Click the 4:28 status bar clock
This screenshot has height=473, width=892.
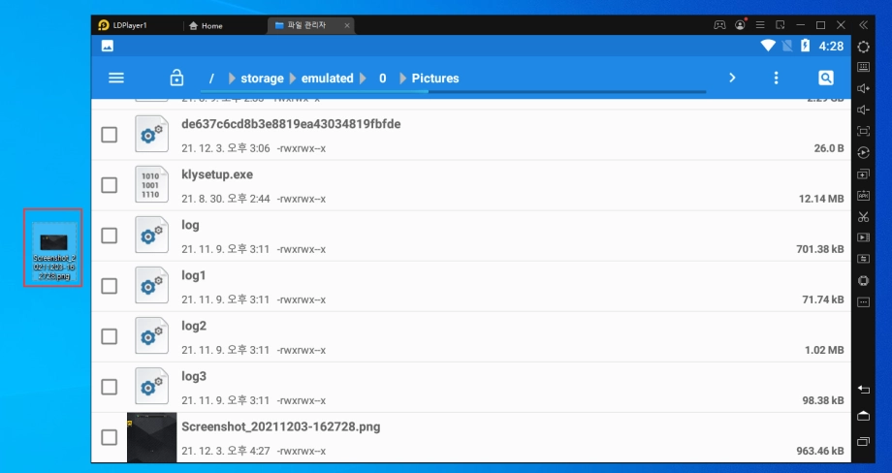[831, 47]
